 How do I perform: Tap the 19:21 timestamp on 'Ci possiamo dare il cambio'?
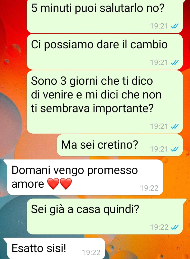point(159,63)
